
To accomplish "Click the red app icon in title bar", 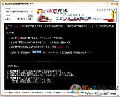I will (3, 4).
